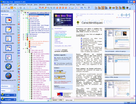
Task: Click the Satisfait ou remboursé link
Action: coord(63,37)
